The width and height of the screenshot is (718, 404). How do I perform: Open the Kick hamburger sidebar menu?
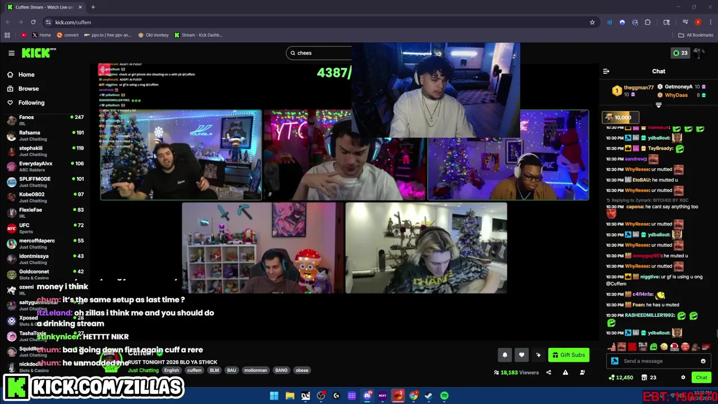click(11, 53)
